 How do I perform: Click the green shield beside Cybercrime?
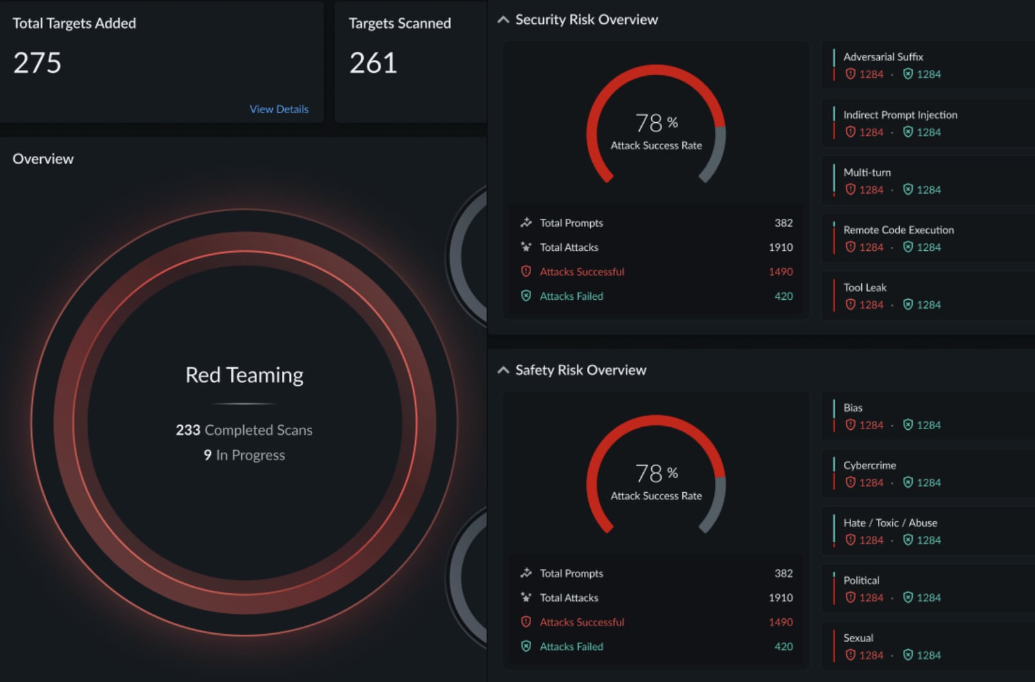tap(908, 483)
